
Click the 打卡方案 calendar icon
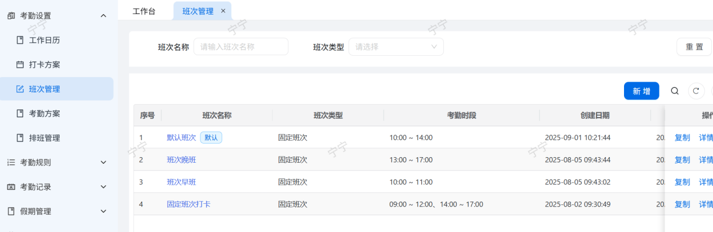(20, 65)
